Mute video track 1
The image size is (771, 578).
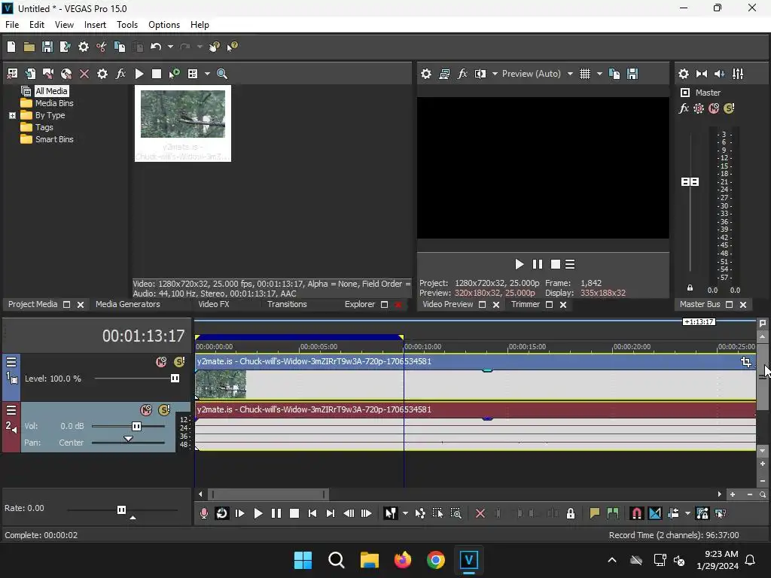click(161, 362)
